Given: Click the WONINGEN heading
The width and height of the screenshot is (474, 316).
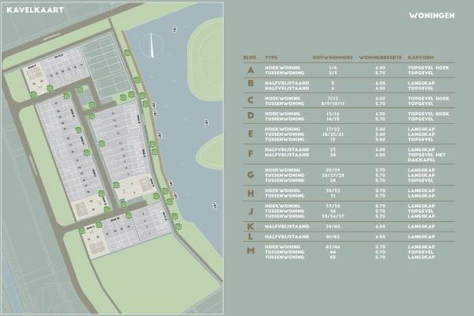Looking at the screenshot, I should [x=433, y=15].
